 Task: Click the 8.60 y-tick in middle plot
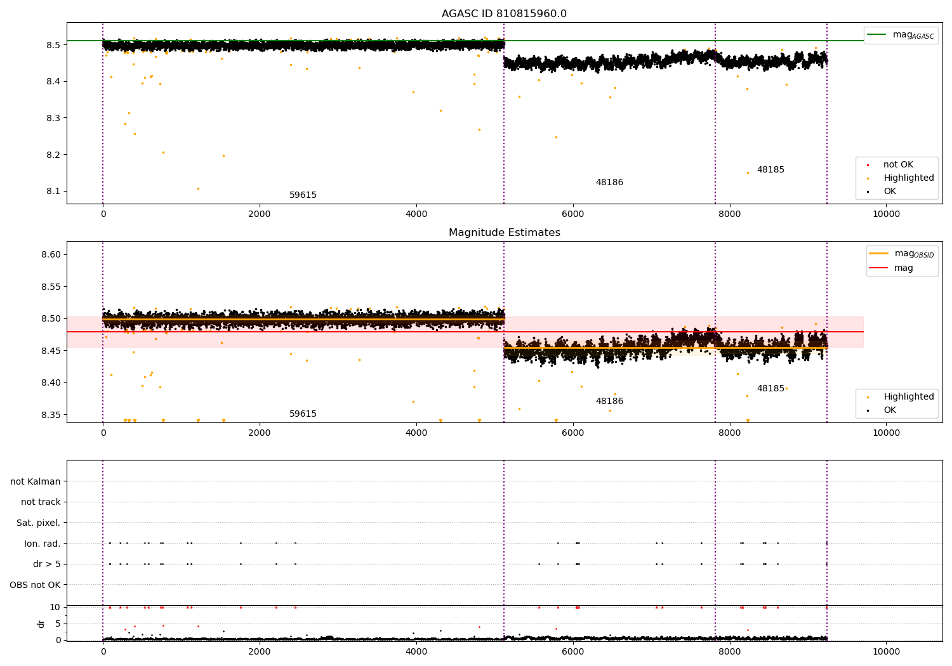pyautogui.click(x=51, y=255)
